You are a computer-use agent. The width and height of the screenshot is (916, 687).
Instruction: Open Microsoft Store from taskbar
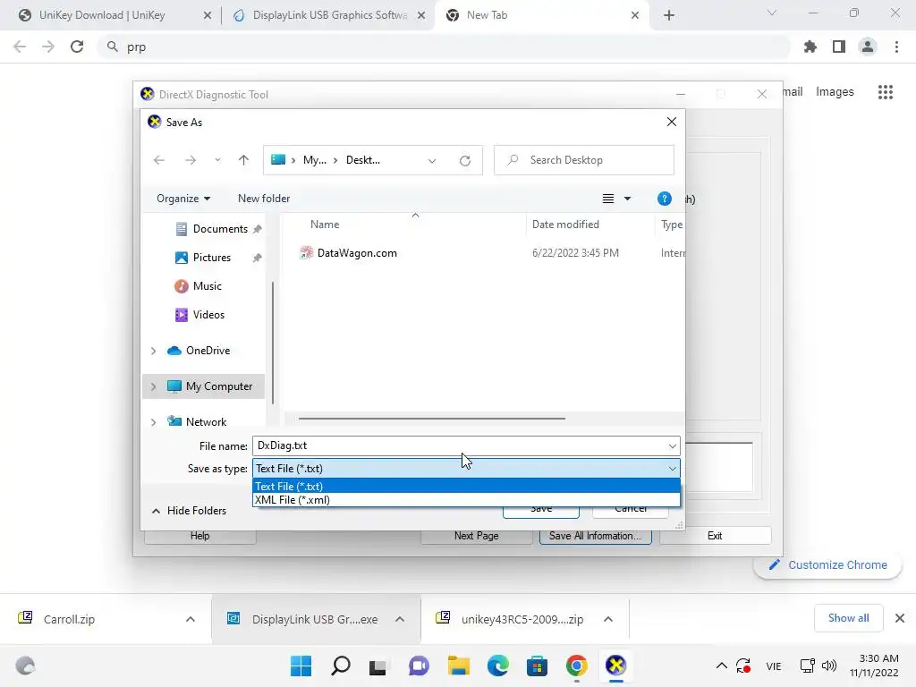tap(537, 666)
